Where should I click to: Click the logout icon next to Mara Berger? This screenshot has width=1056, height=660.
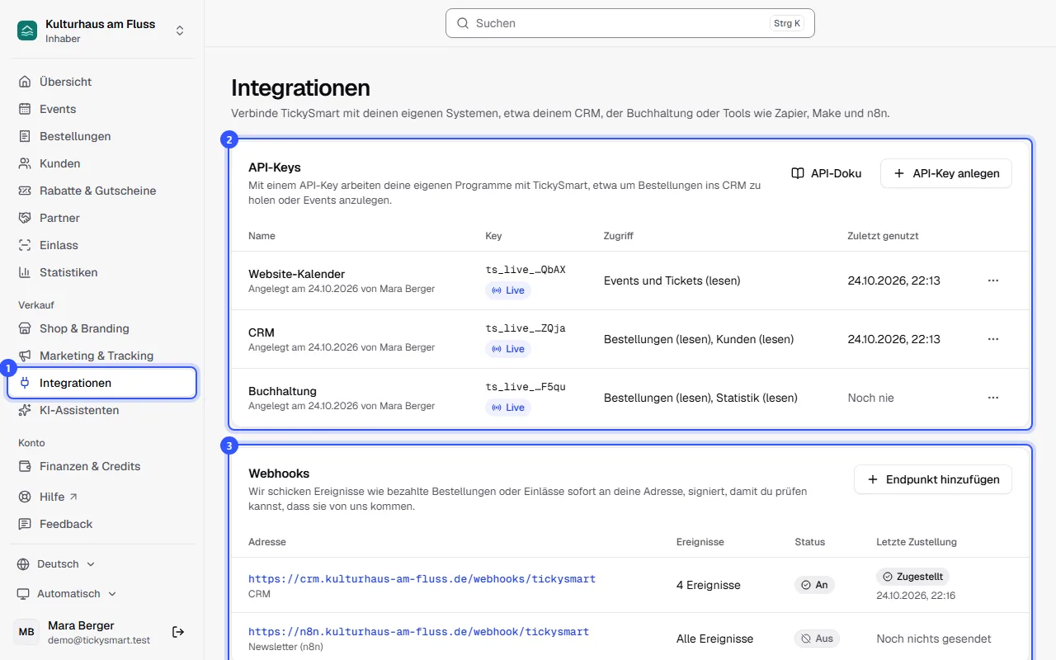tap(178, 632)
